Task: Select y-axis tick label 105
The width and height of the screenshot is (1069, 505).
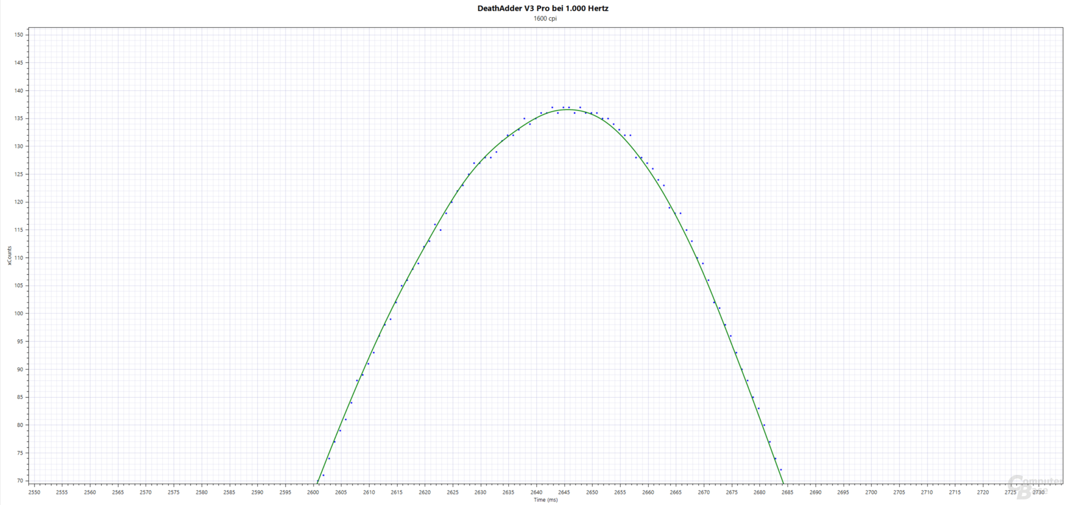Action: coord(19,285)
